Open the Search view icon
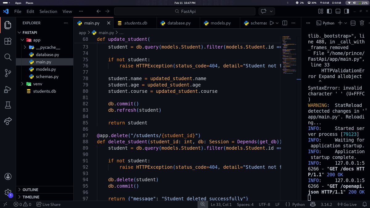Image resolution: width=370 pixels, height=208 pixels. tap(8, 57)
